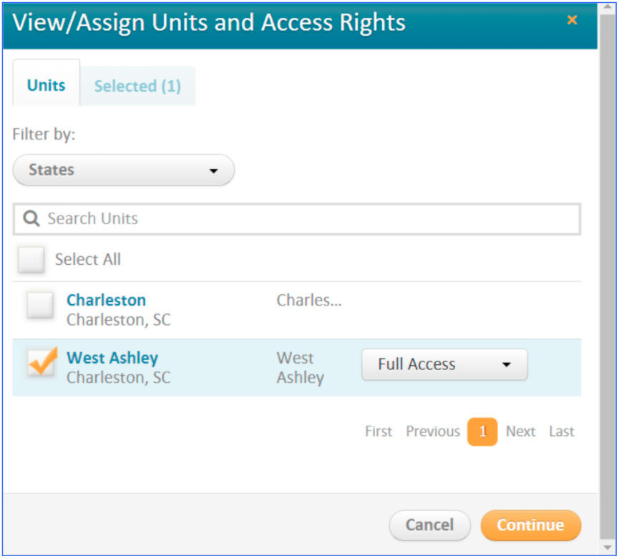Click into the Search Units field
619x559 pixels.
coord(308,219)
